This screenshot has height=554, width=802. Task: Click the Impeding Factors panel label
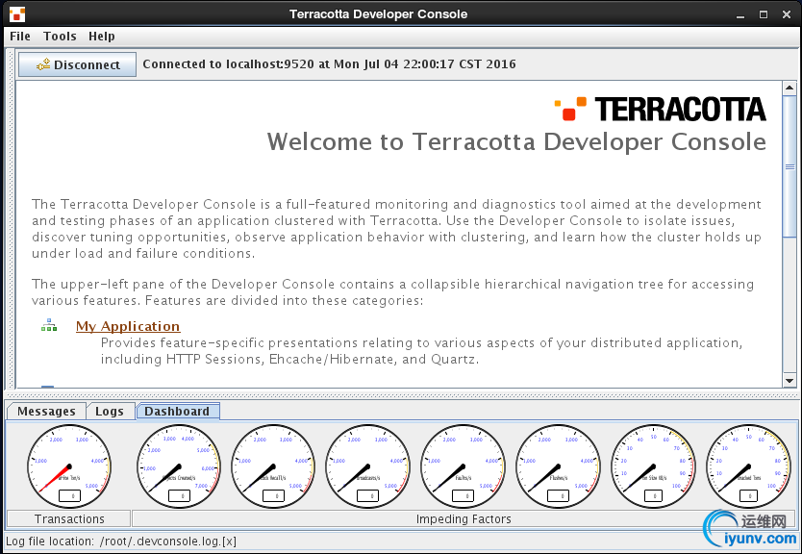tap(464, 518)
